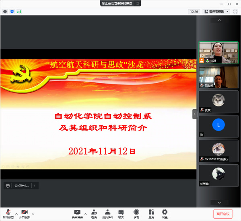Click the blue security shield icon
The width and height of the screenshot is (241, 221).
12,12
